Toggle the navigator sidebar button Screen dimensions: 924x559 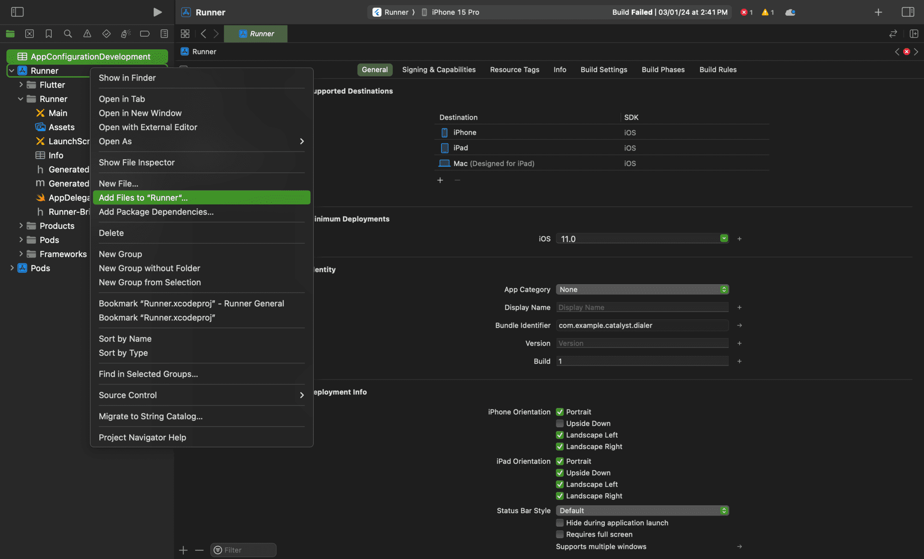(17, 12)
